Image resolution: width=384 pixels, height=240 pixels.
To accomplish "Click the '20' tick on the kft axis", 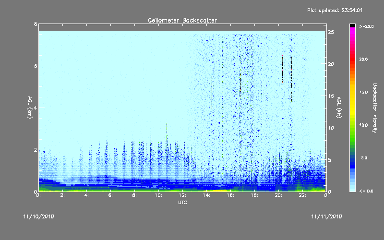I will (331, 64).
